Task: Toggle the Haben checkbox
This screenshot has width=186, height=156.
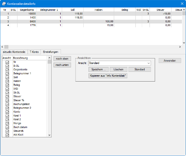Action: pos(7,82)
